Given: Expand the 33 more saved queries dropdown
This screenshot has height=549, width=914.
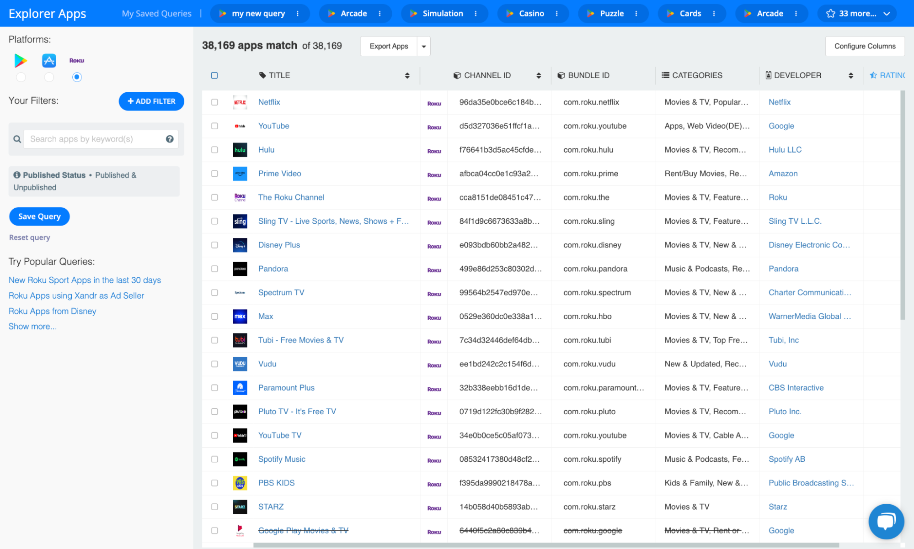Looking at the screenshot, I should coord(858,14).
